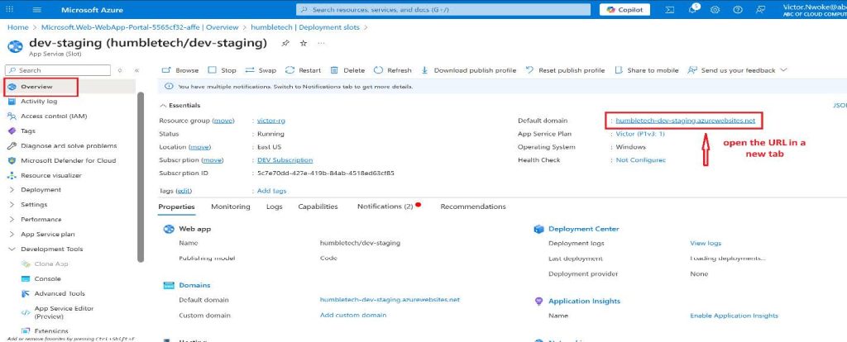Go to Home in the breadcrumb
Image resolution: width=847 pixels, height=342 pixels.
(18, 27)
